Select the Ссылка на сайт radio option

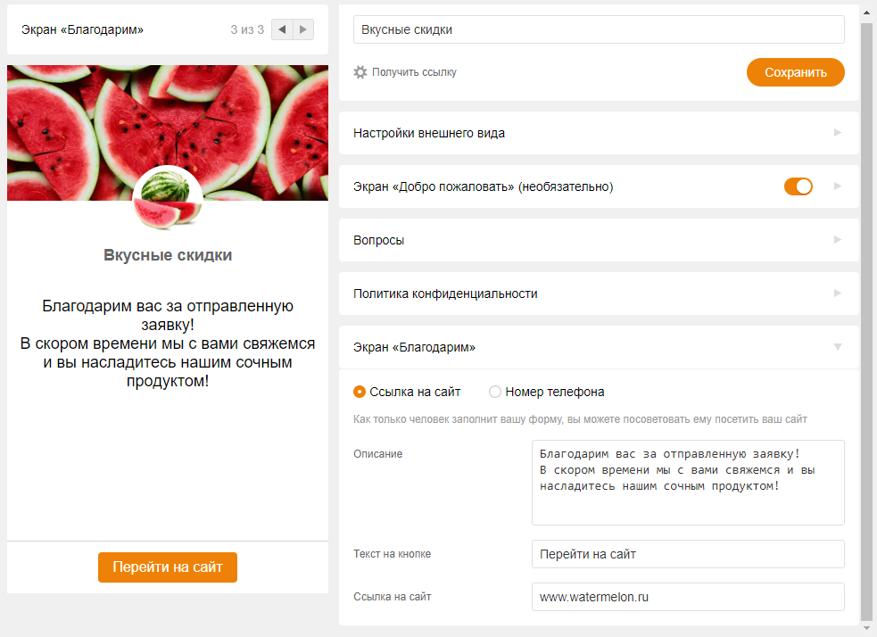tap(360, 392)
